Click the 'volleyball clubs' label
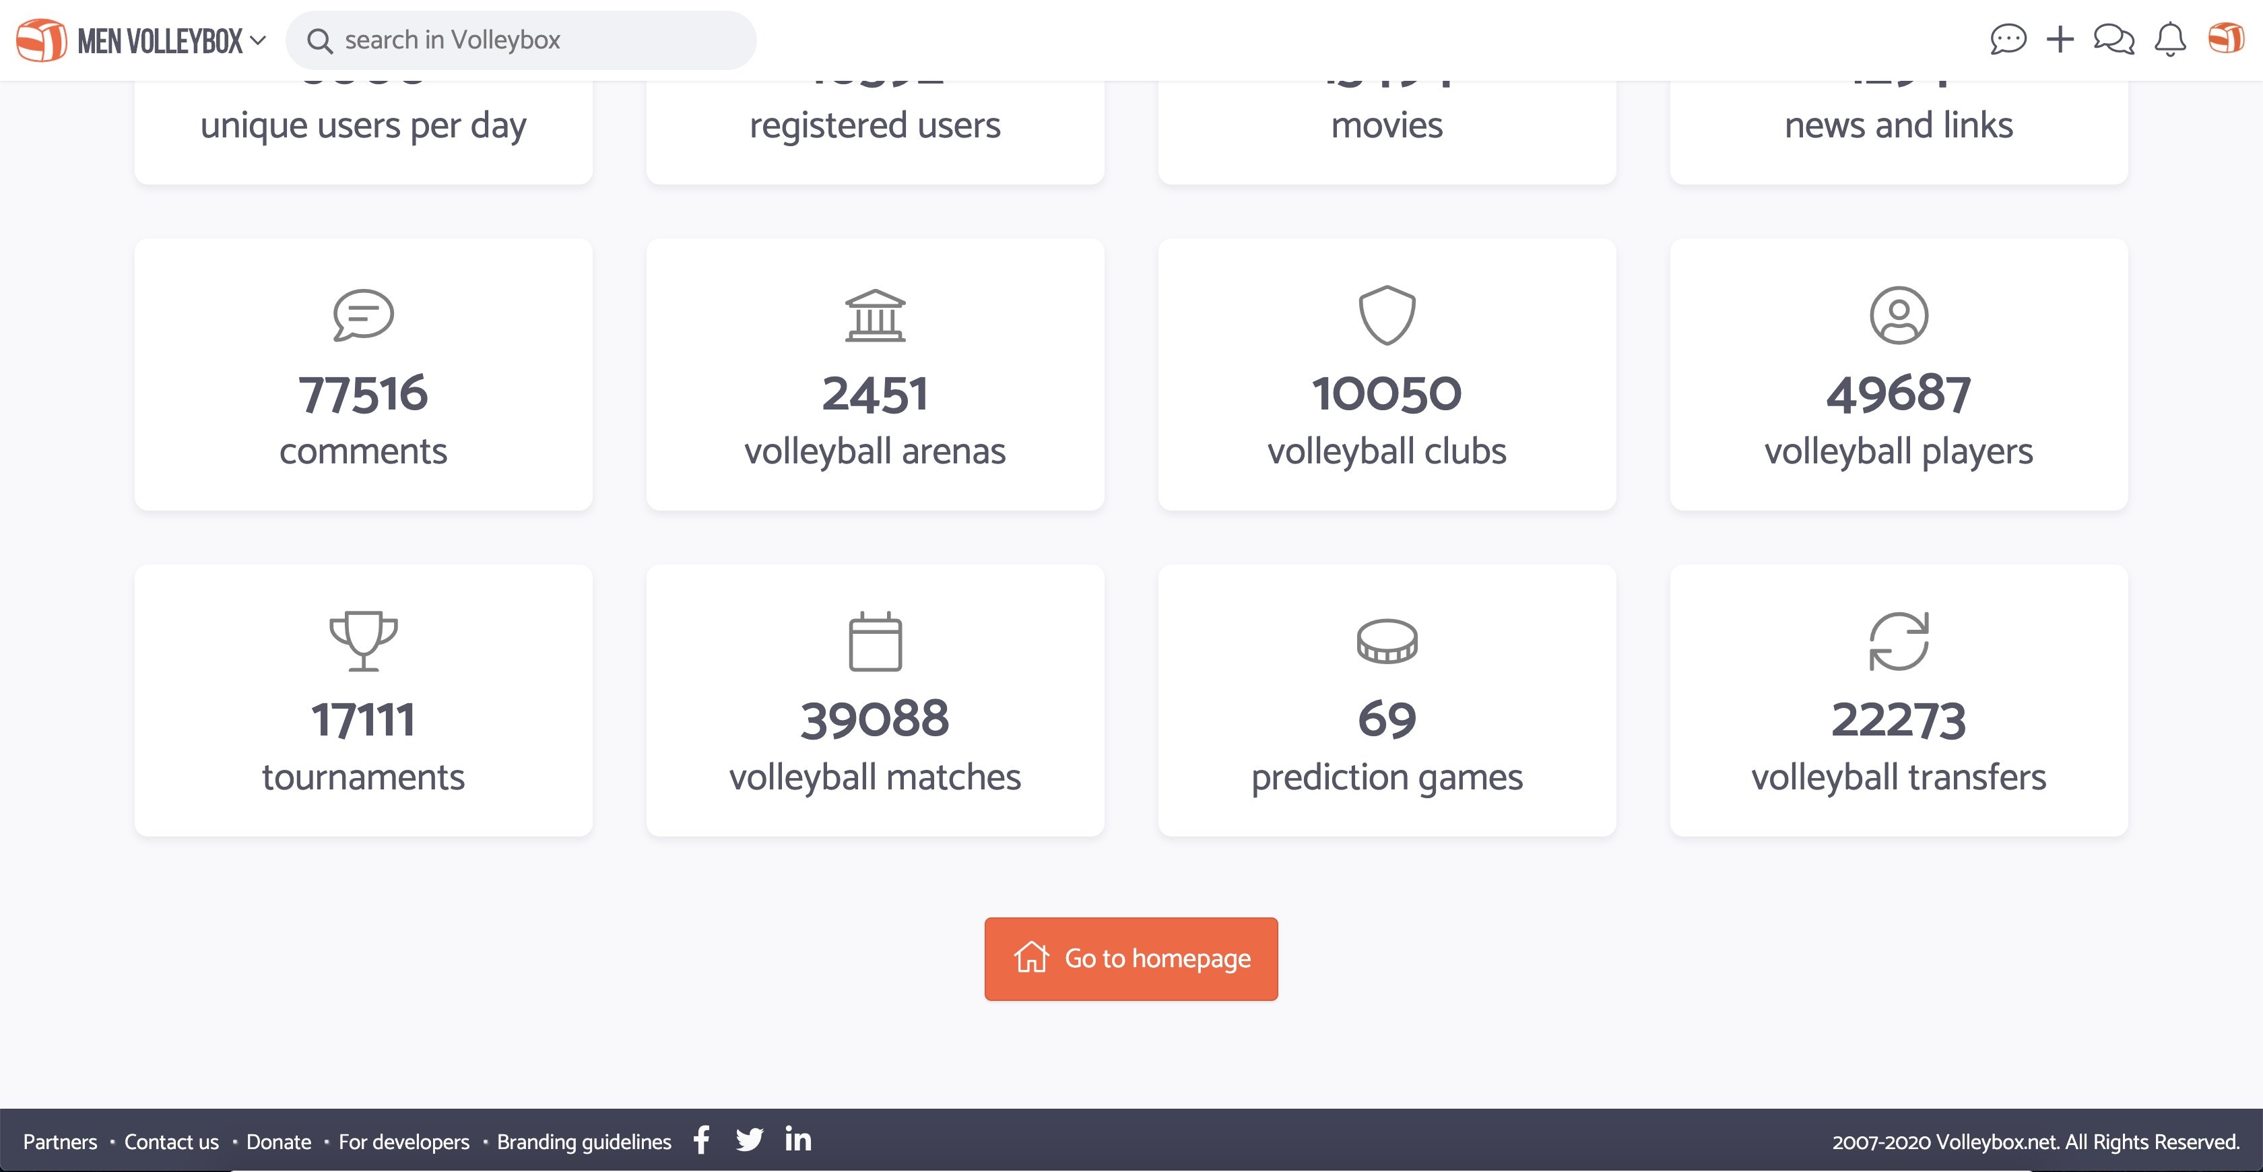The image size is (2263, 1172). tap(1387, 451)
